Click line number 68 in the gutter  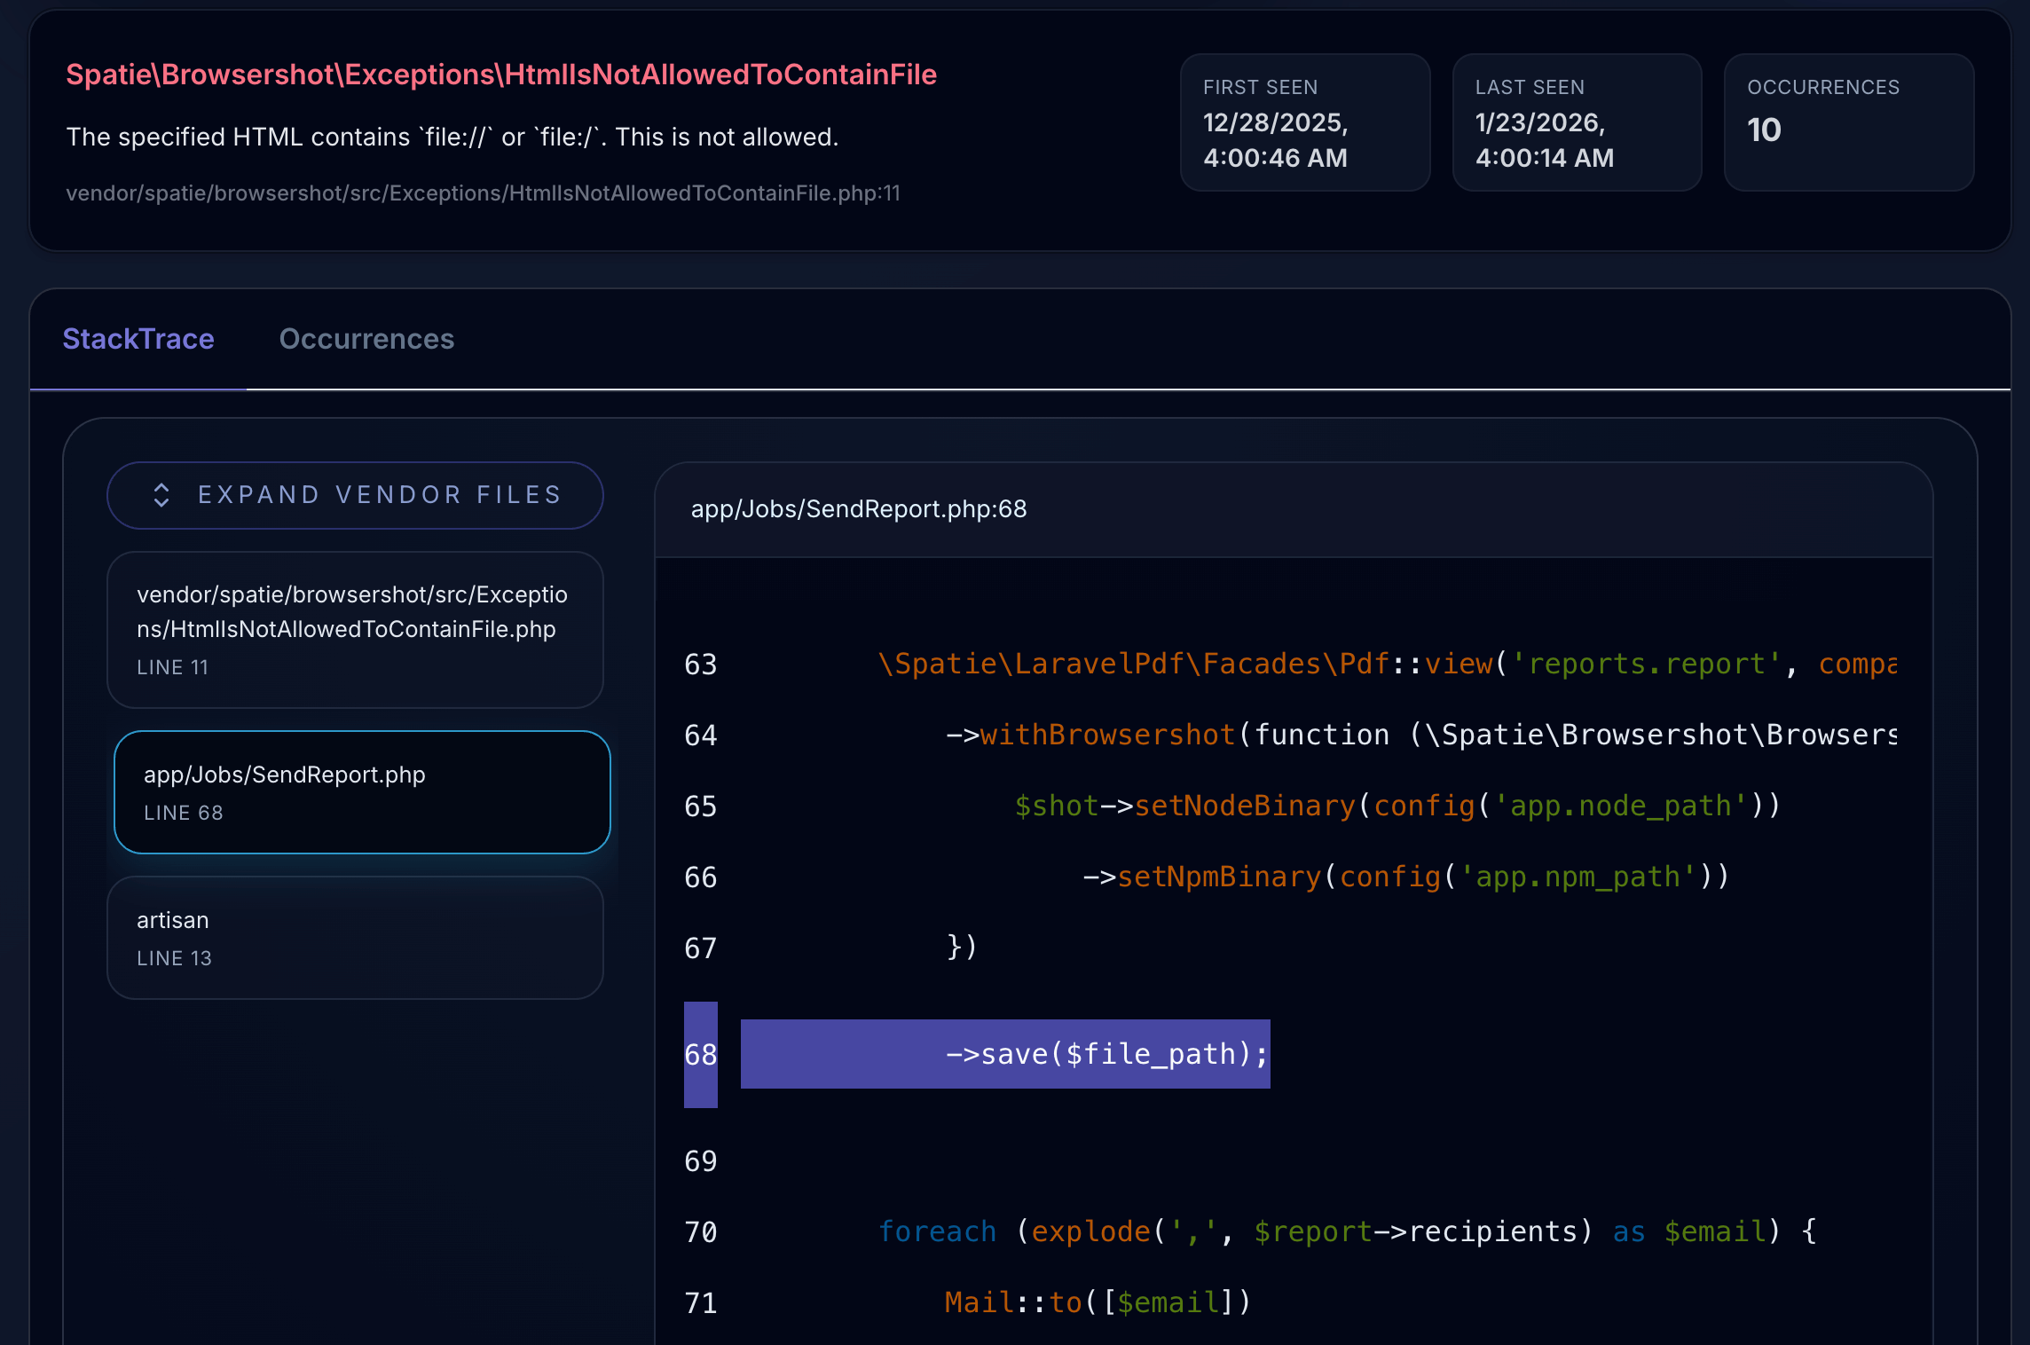pyautogui.click(x=700, y=1054)
